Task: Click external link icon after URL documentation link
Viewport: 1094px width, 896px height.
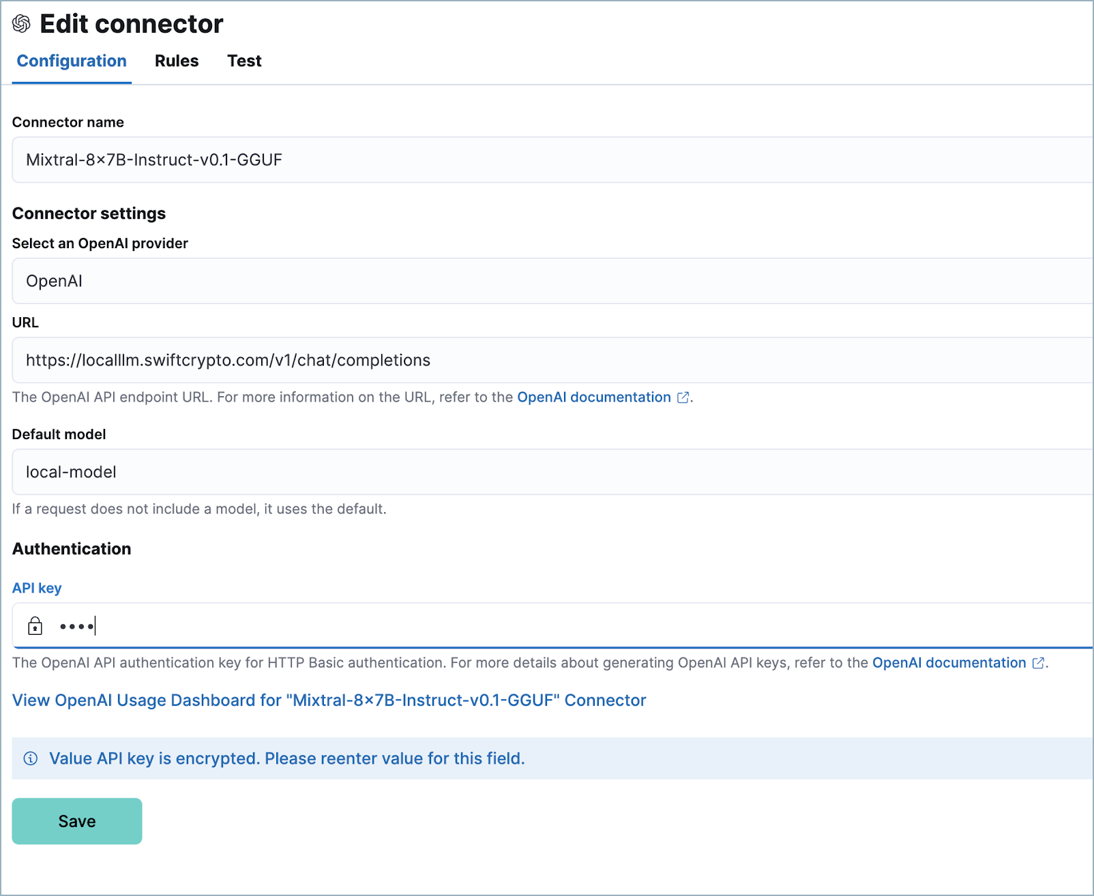Action: point(682,397)
